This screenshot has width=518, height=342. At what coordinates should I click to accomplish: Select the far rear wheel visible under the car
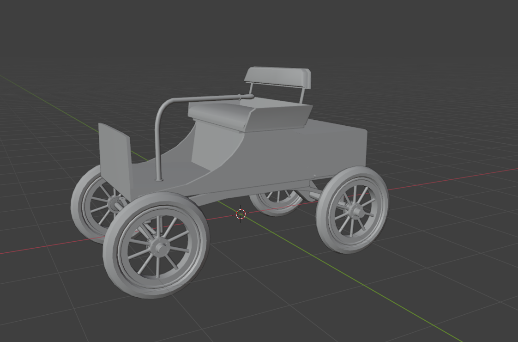[277, 202]
